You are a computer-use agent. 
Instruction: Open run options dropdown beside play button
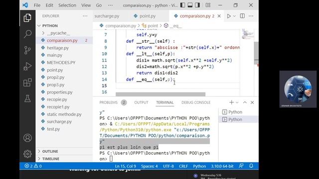234,16
